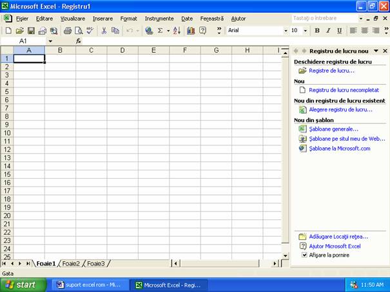Screen dimensions: 390x292
Task: Click the AutoSum sigma icon
Action: (x=160, y=30)
